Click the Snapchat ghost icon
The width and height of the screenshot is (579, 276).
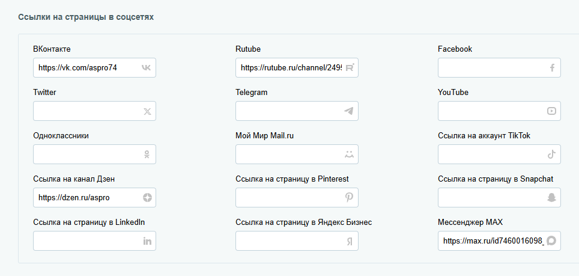click(x=551, y=198)
